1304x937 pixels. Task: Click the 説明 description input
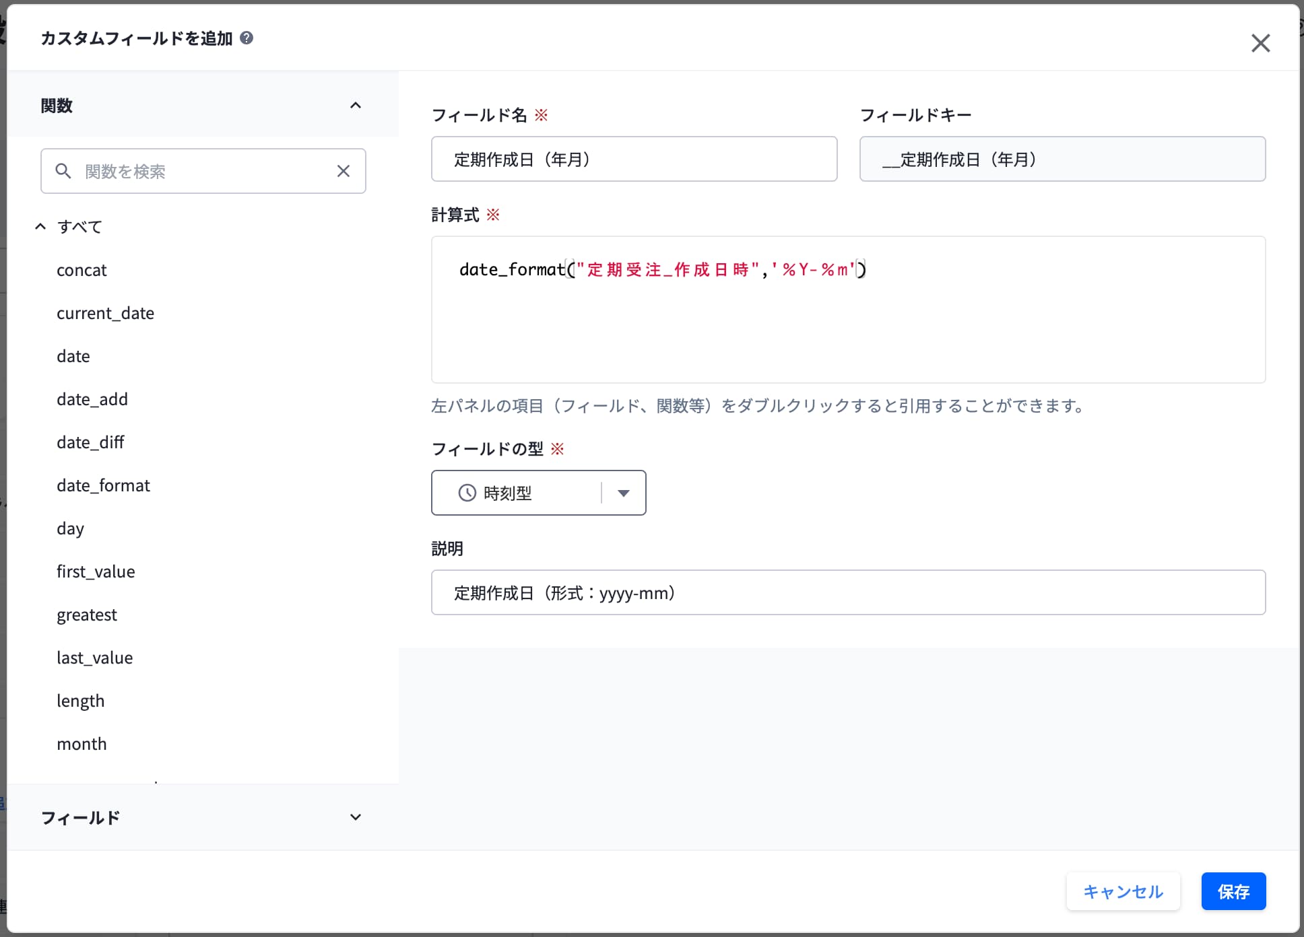tap(848, 592)
